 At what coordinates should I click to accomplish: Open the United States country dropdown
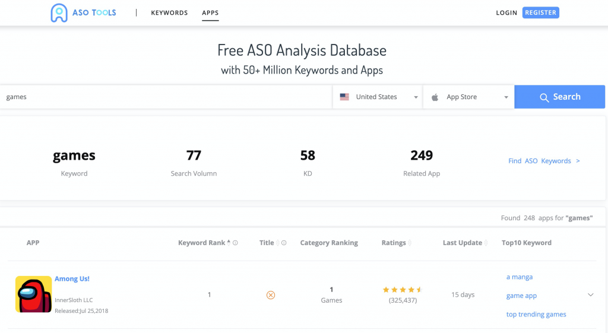378,97
